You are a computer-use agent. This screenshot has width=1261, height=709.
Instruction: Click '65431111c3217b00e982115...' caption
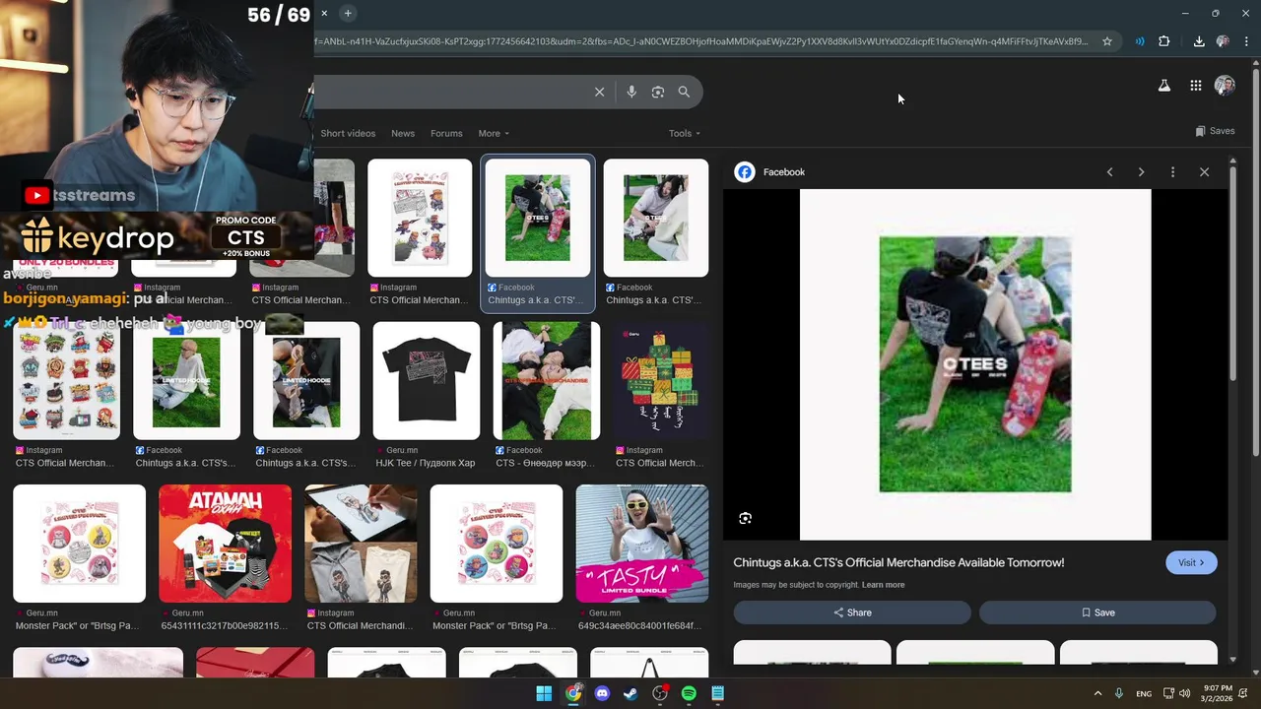tap(226, 625)
